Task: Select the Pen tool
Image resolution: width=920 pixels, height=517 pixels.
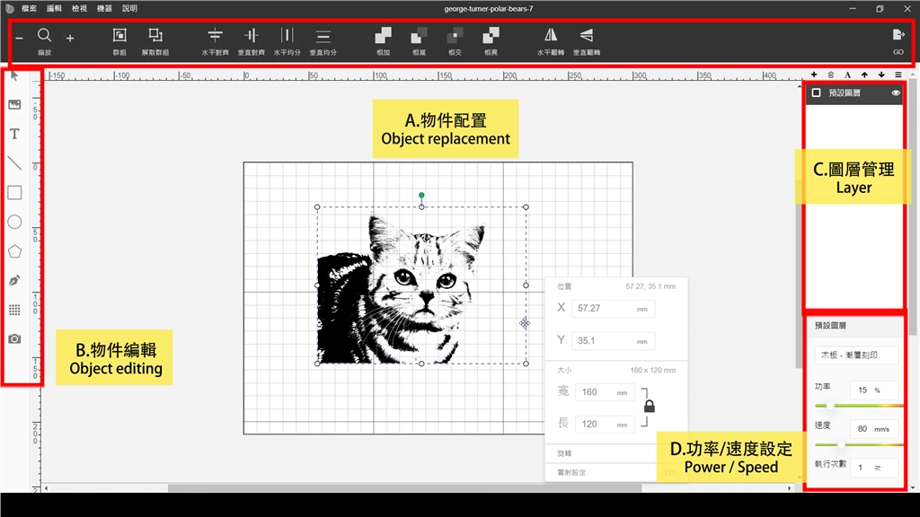Action: [14, 280]
